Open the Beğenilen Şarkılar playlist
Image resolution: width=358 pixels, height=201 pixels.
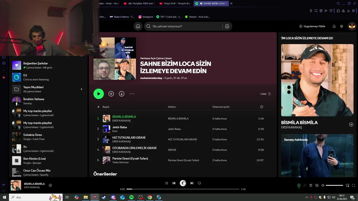click(49, 65)
